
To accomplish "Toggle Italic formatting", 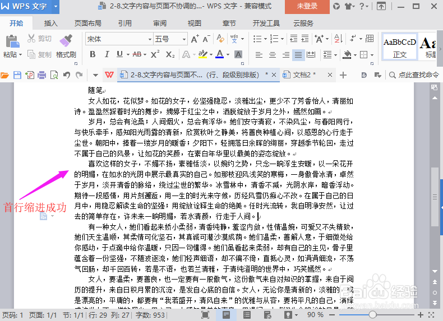I will [x=107, y=54].
